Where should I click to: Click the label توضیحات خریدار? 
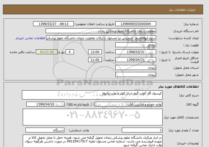(188, 143)
